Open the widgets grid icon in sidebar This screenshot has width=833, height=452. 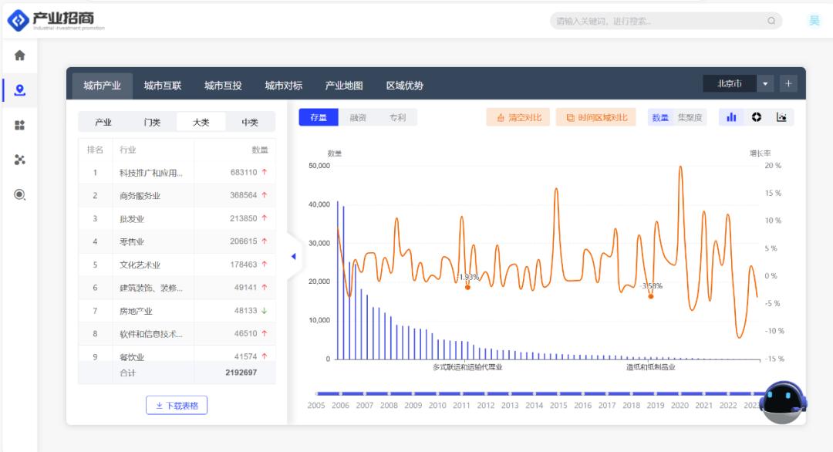pos(20,125)
